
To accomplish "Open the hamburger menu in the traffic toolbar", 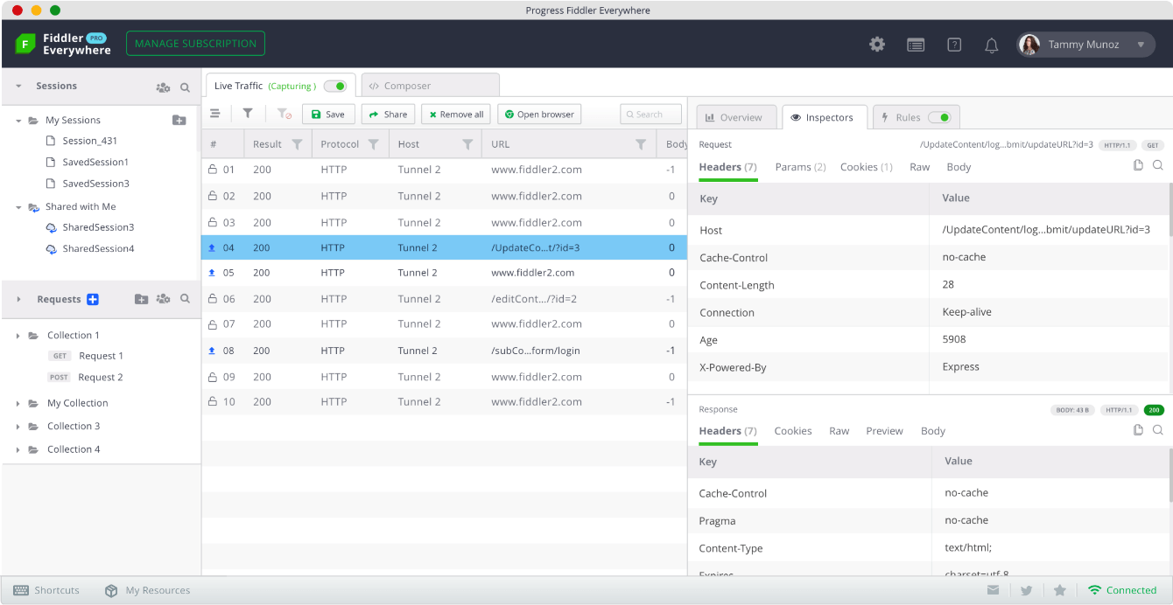I will 214,114.
